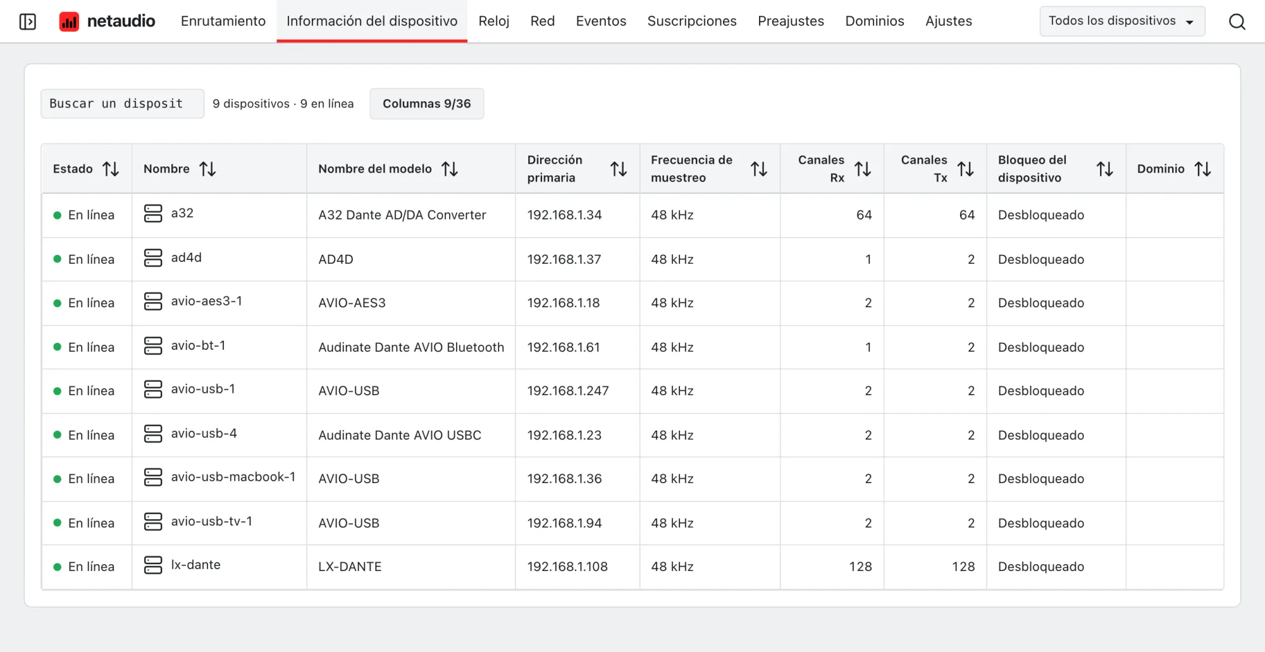Switch to the Red tab
The width and height of the screenshot is (1265, 652).
coord(543,21)
